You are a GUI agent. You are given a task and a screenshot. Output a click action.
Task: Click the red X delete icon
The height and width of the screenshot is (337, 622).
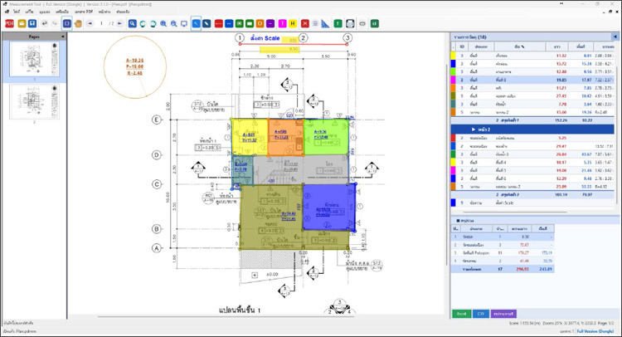pos(304,23)
